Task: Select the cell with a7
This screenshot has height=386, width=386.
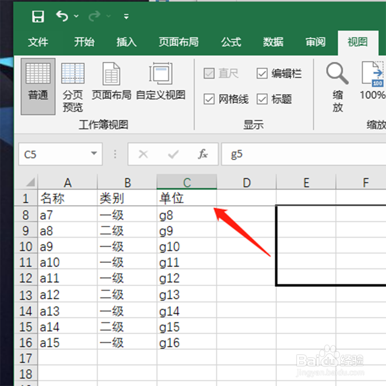Action: (x=68, y=215)
